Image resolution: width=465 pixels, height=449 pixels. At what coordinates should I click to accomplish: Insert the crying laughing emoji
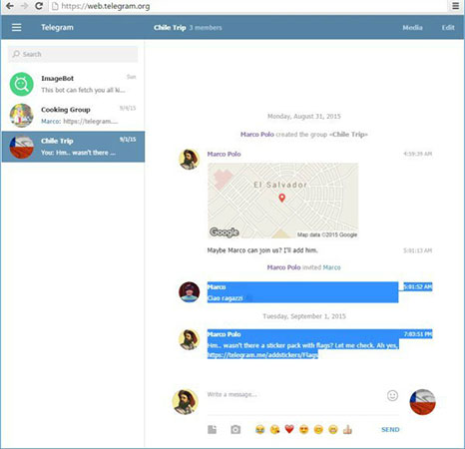260,429
